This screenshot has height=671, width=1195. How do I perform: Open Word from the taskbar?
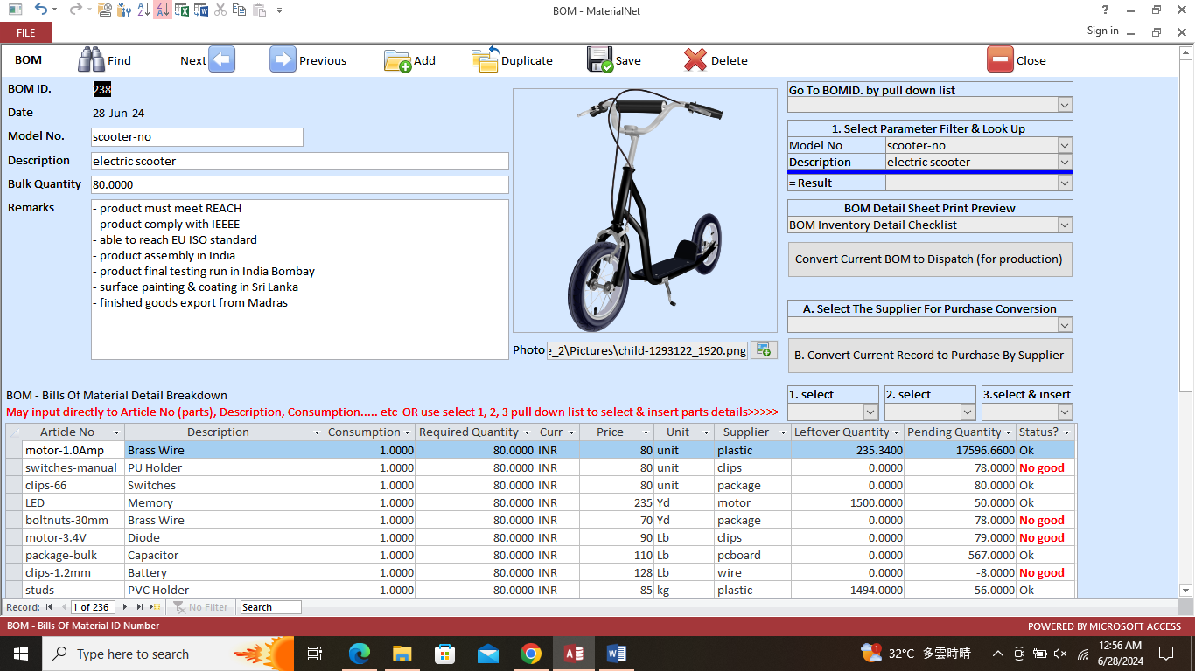(x=617, y=653)
